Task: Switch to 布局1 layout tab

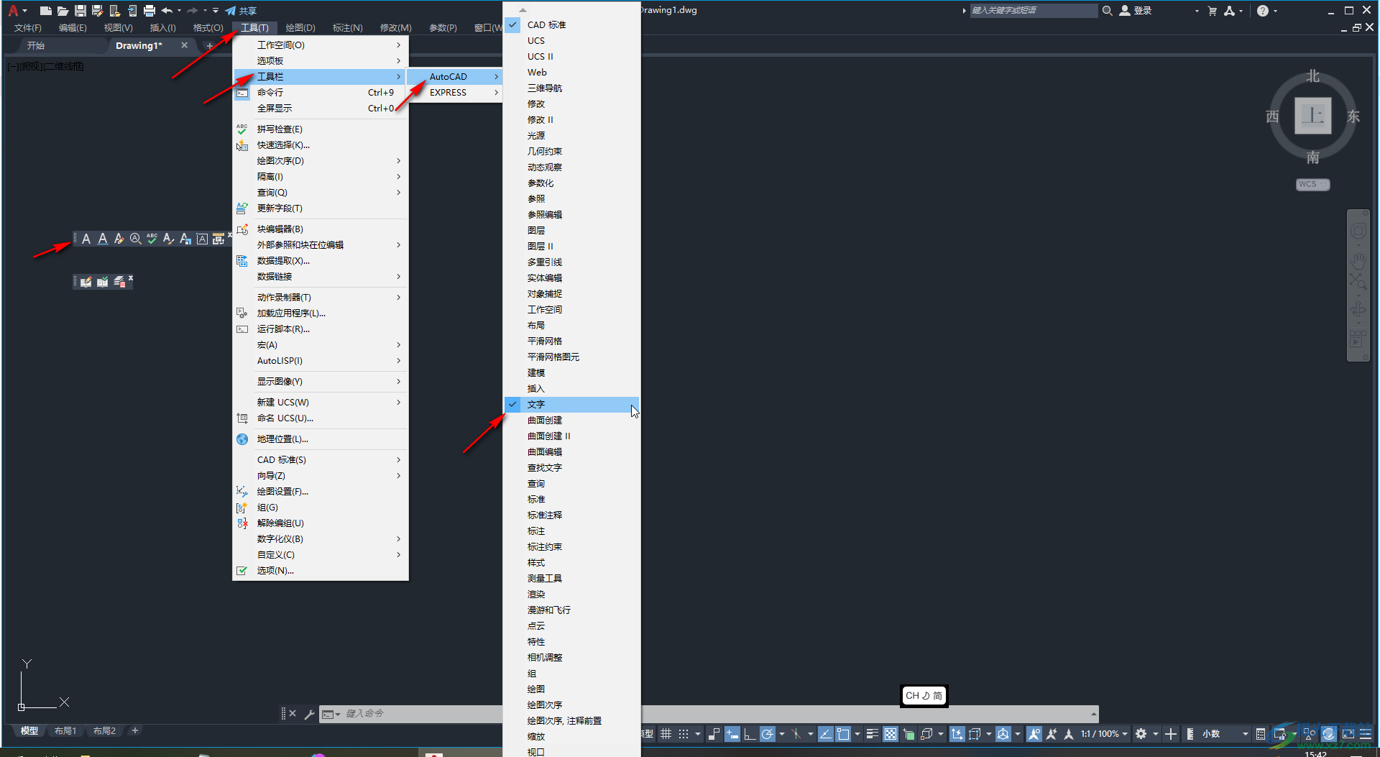Action: (65, 731)
